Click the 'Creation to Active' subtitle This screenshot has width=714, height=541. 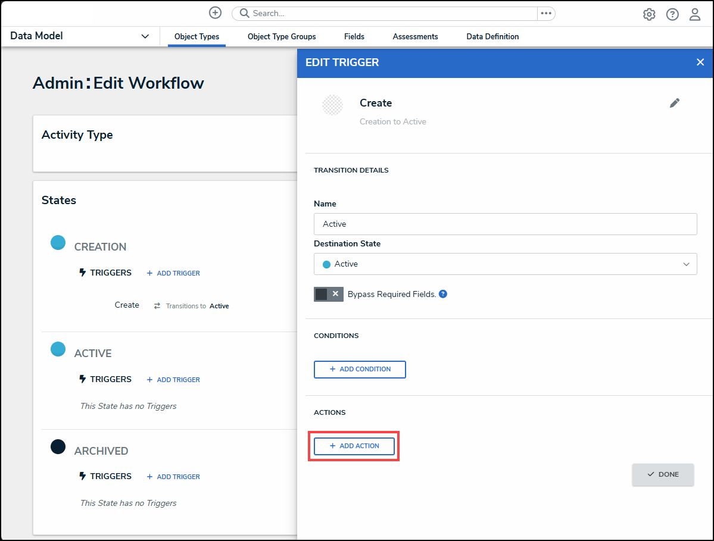click(393, 121)
